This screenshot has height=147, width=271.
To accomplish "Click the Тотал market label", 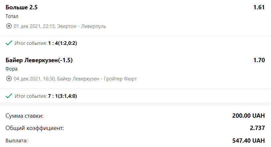I will (x=12, y=16).
